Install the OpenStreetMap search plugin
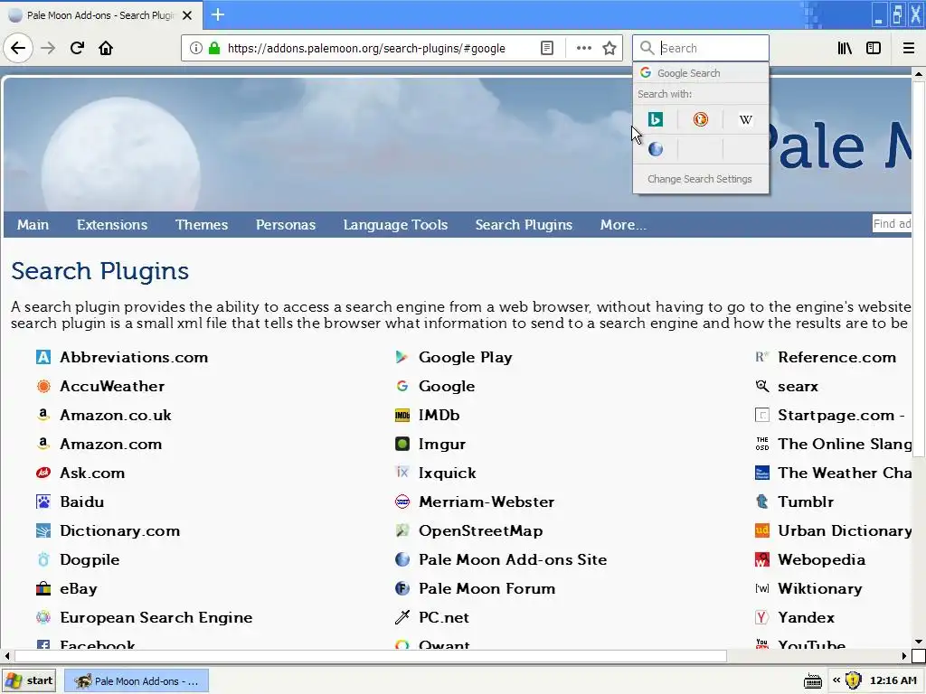 tap(481, 530)
